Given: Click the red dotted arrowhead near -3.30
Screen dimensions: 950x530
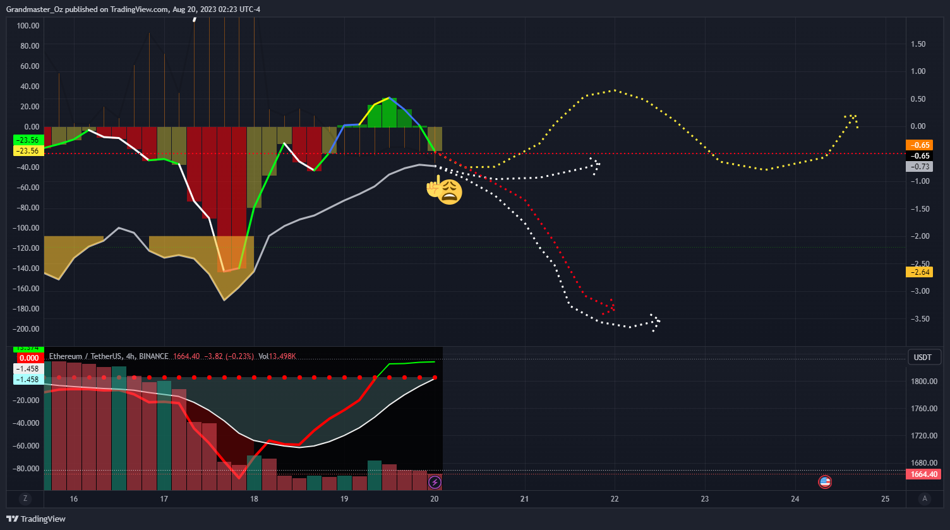Looking at the screenshot, I should [608, 306].
